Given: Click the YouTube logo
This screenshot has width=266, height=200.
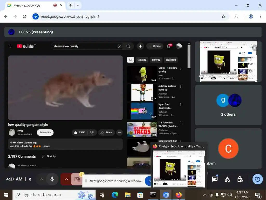Looking at the screenshot, I should tap(25, 46).
